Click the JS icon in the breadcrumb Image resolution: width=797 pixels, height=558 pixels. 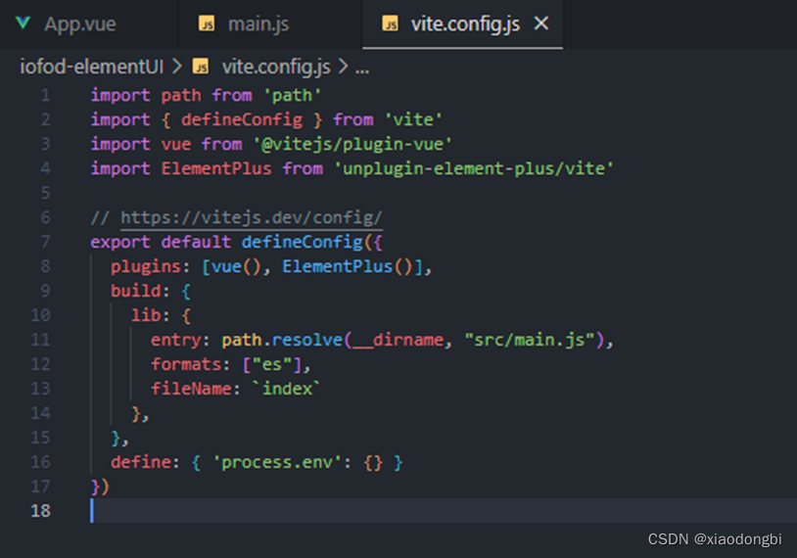tap(201, 67)
